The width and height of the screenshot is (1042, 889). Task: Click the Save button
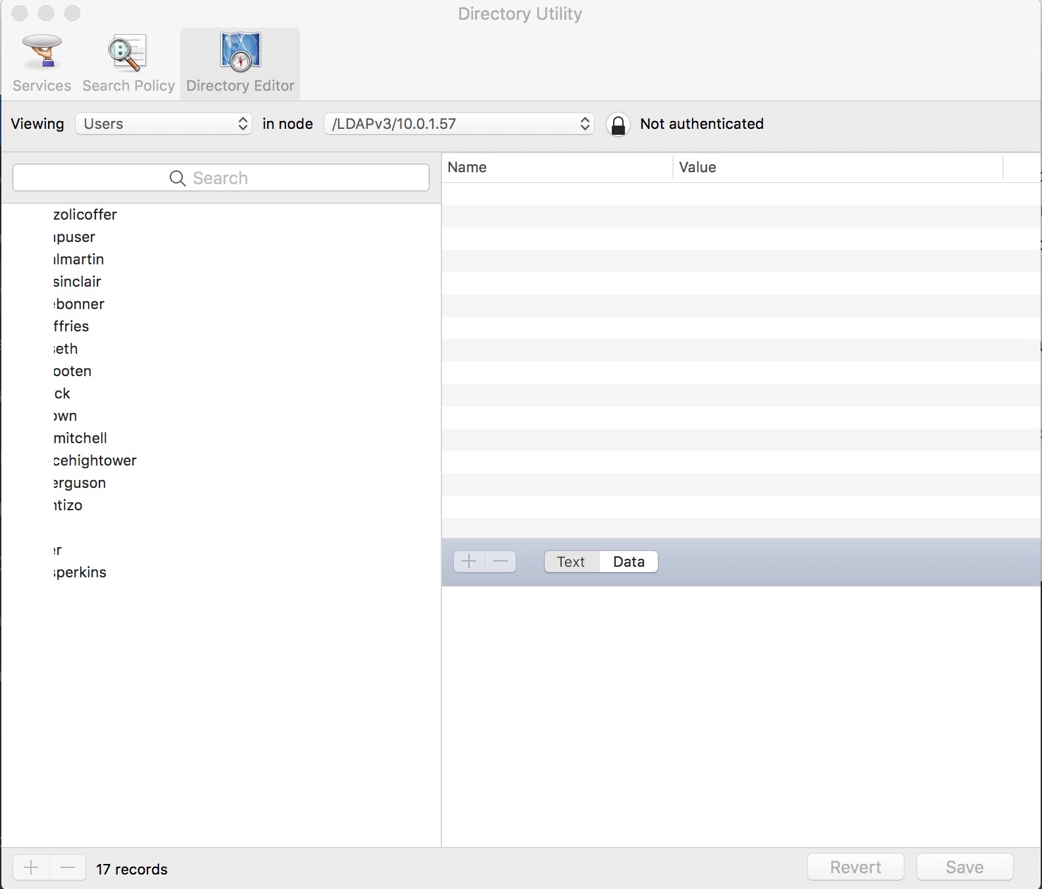point(964,867)
